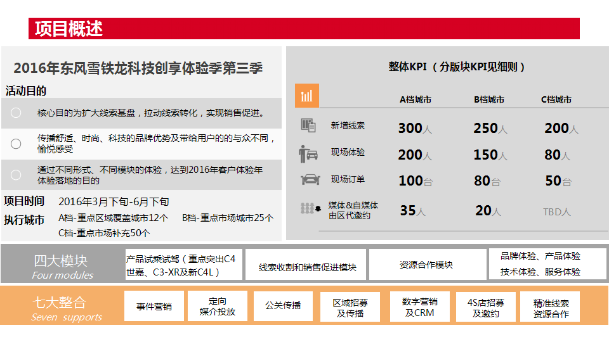Image resolution: width=609 pixels, height=342 pixels.
Task: Click the 产品试乘试驾 module box
Action: [184, 265]
